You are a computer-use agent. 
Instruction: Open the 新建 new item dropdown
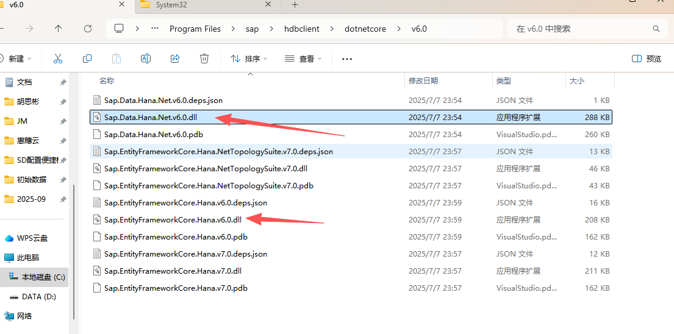tap(15, 59)
